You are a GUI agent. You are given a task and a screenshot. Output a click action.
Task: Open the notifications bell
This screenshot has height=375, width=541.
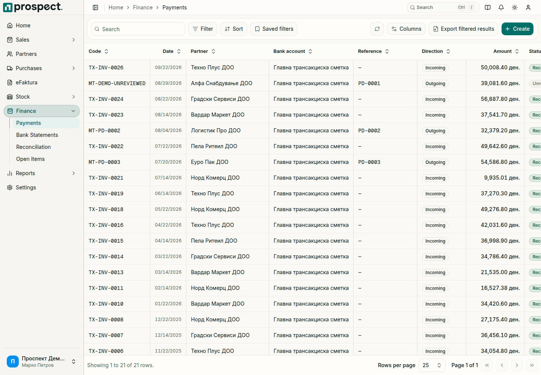[501, 7]
